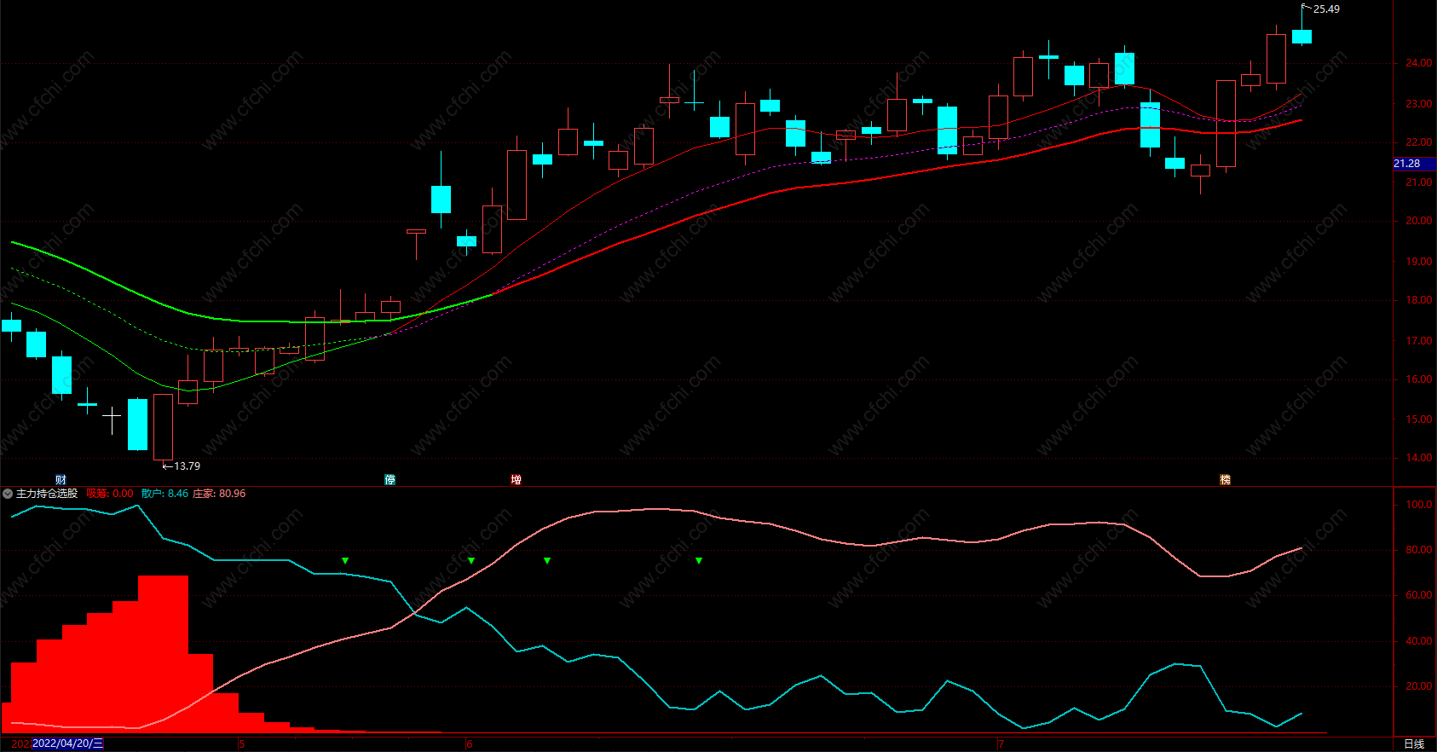1437x752 pixels.
Task: Click the 60.00 indicator axis label
Action: 1418,595
